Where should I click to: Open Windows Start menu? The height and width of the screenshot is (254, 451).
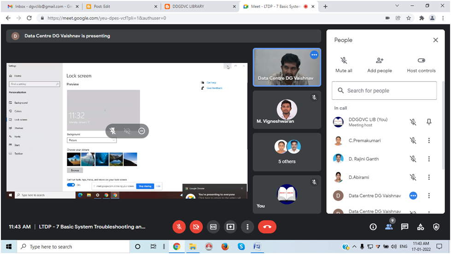(9, 247)
